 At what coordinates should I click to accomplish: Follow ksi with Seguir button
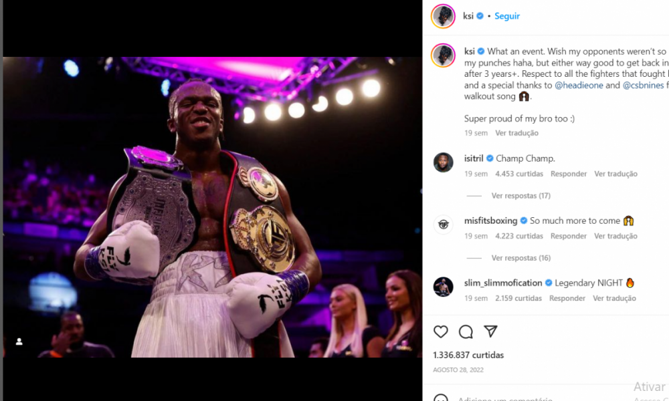(507, 16)
